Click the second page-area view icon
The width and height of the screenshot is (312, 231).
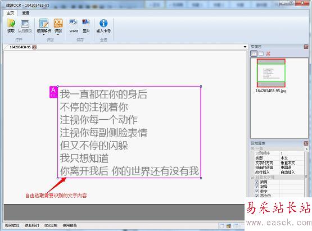click(261, 53)
